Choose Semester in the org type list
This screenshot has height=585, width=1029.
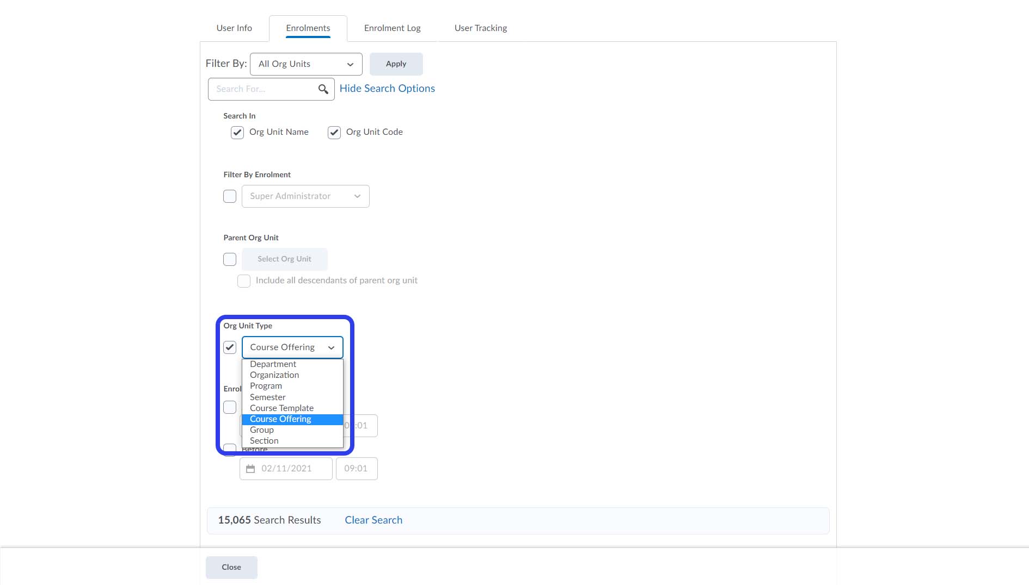tap(268, 397)
